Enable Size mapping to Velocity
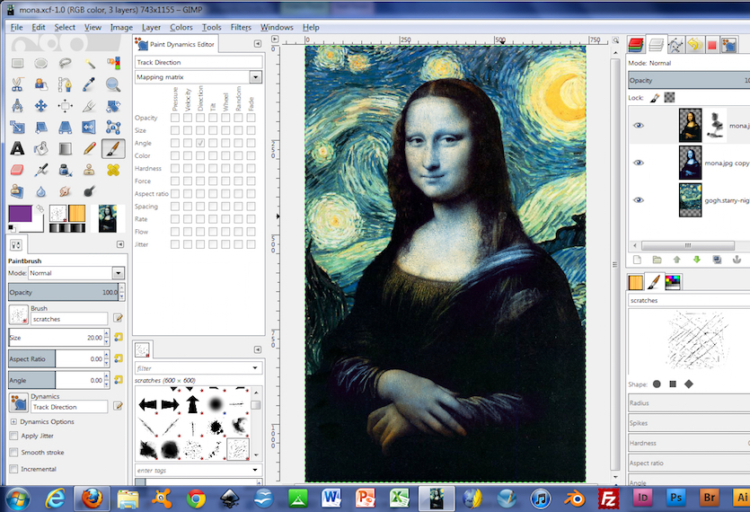 click(188, 130)
